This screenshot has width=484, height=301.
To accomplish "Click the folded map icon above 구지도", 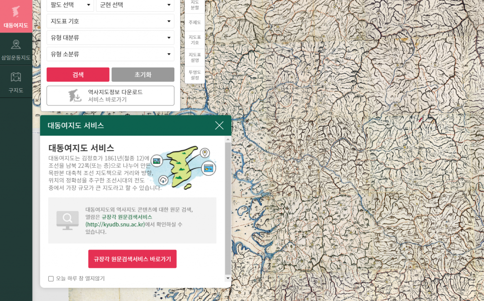I will tap(16, 77).
